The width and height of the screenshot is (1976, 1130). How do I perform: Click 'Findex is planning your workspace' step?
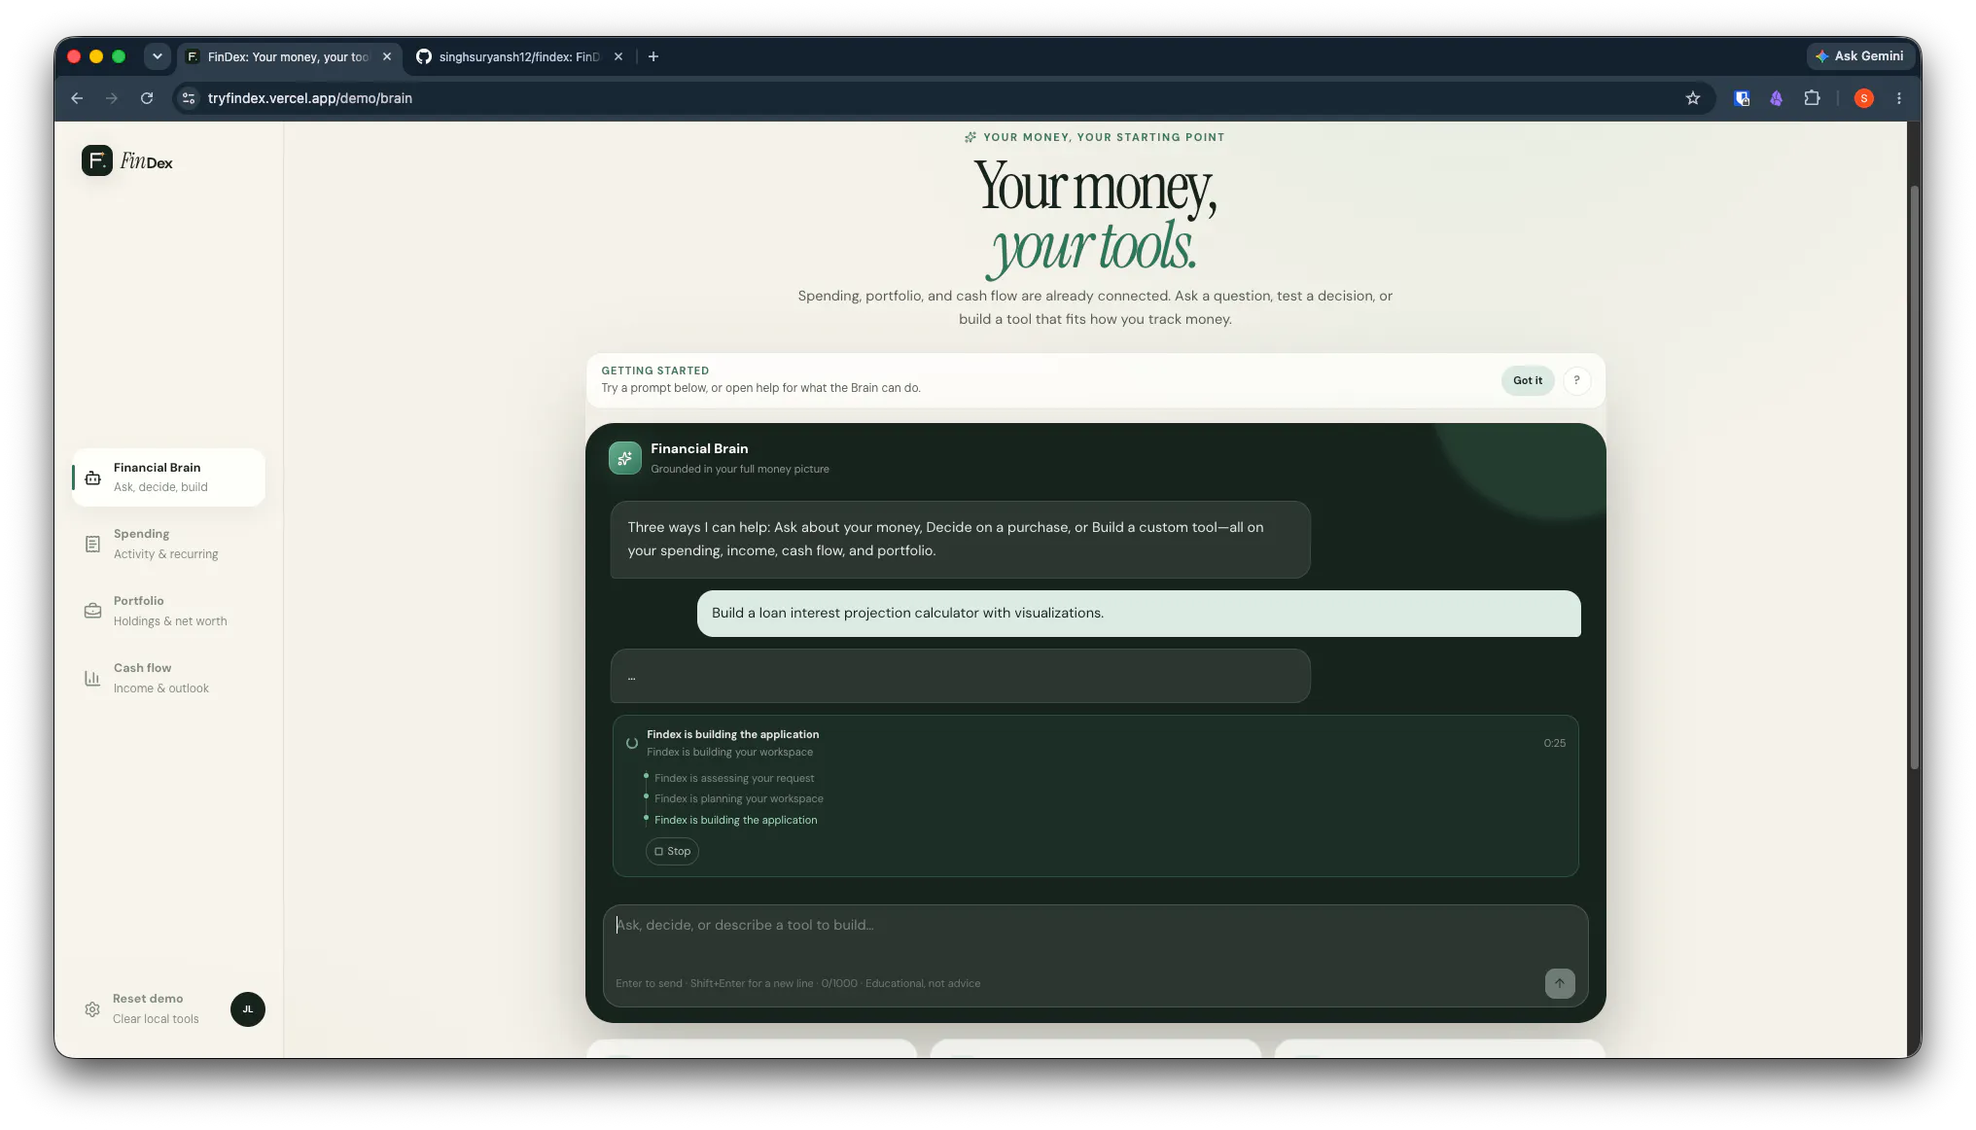739,798
